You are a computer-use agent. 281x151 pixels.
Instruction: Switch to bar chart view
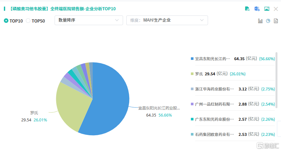(260, 21)
